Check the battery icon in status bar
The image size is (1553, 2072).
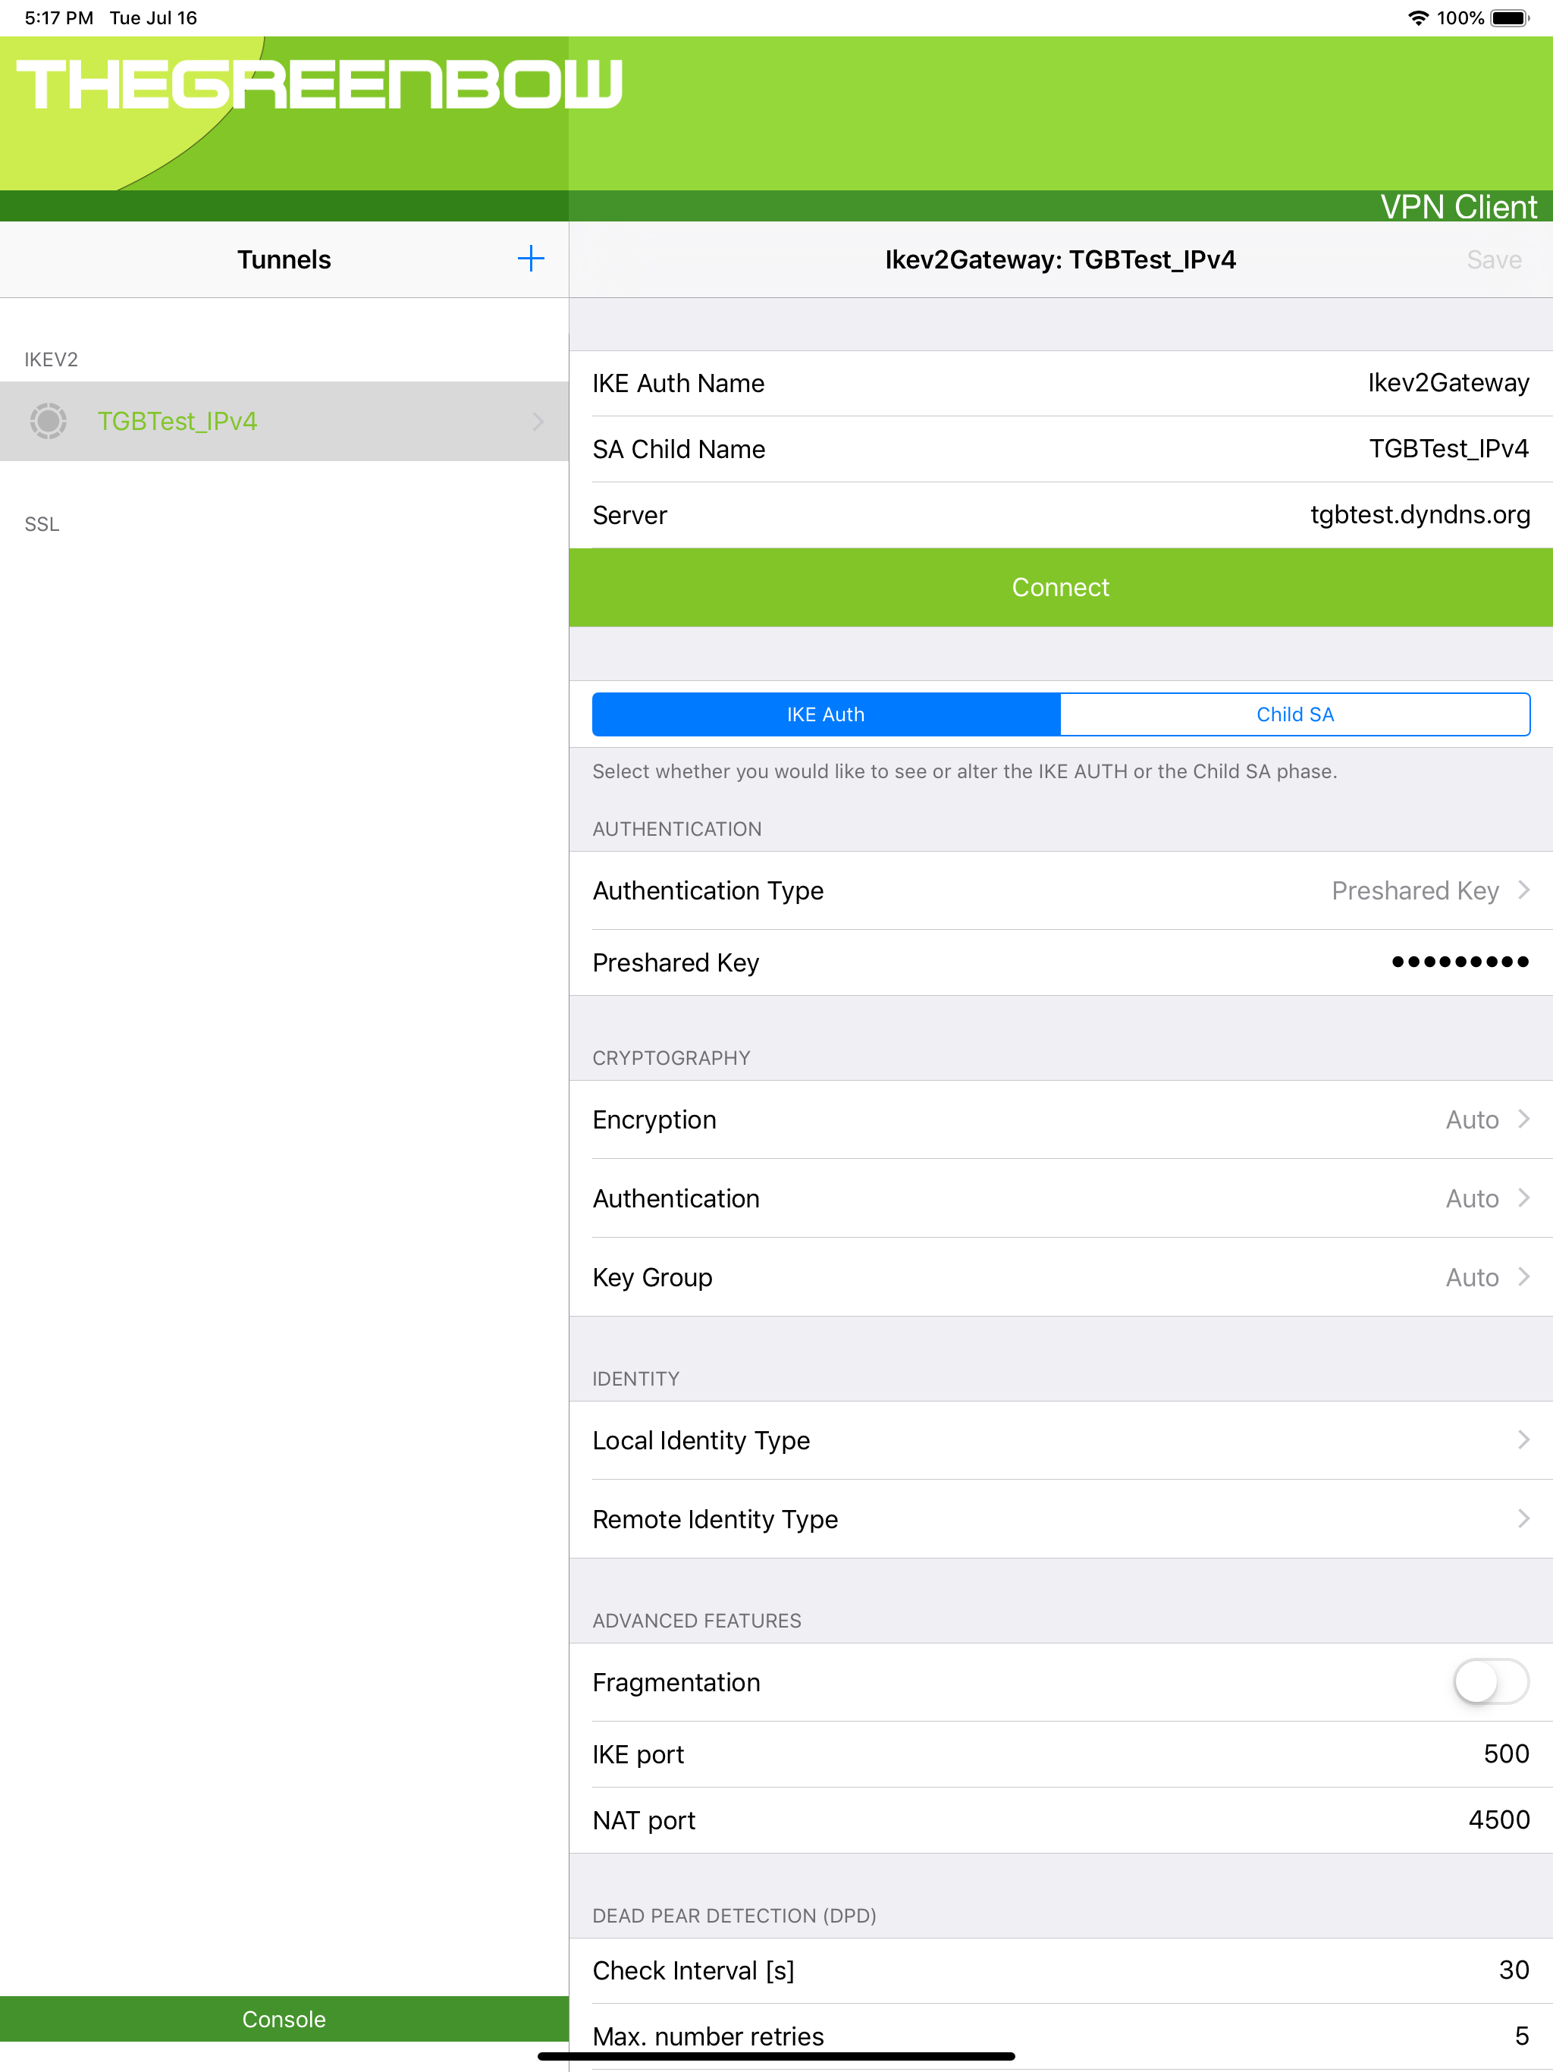pyautogui.click(x=1509, y=17)
